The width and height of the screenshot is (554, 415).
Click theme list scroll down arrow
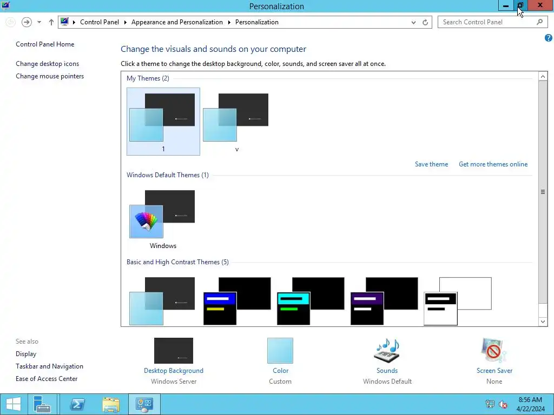543,322
